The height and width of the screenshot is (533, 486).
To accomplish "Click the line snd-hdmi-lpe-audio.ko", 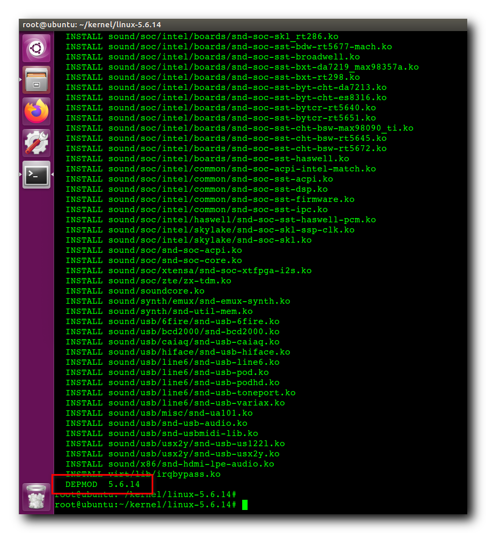I will pyautogui.click(x=170, y=464).
